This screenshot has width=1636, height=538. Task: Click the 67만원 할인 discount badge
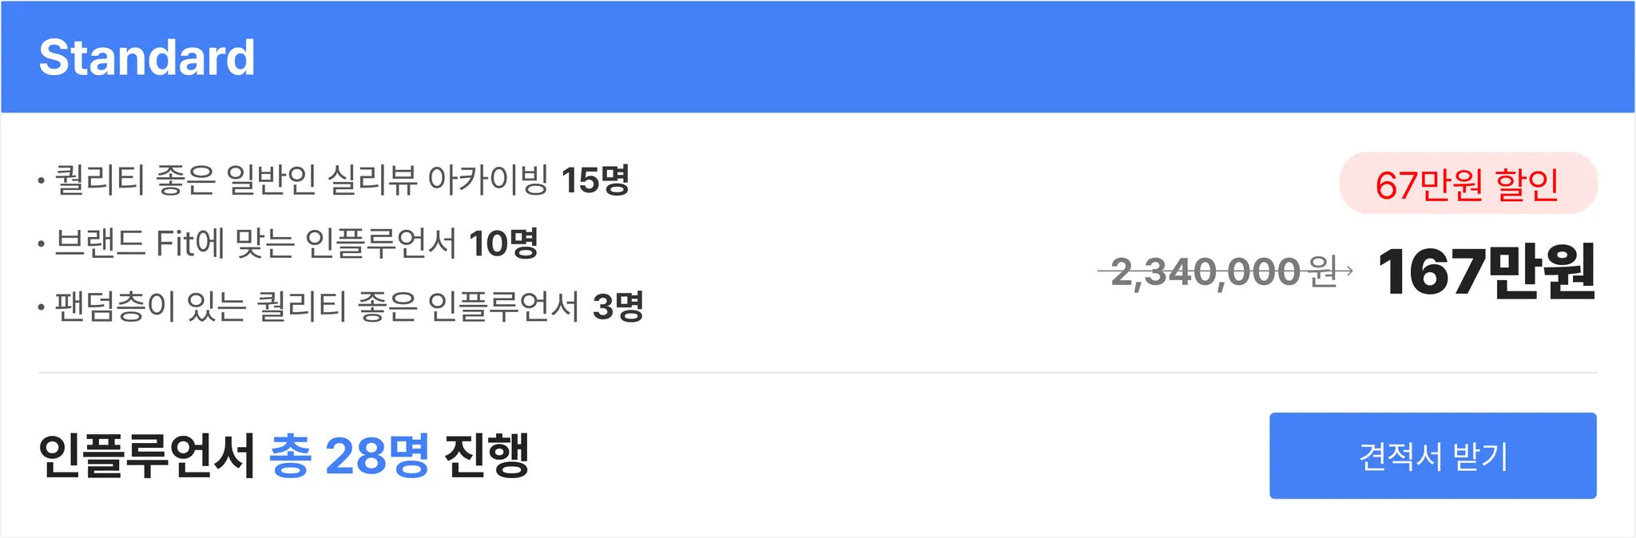pyautogui.click(x=1468, y=184)
